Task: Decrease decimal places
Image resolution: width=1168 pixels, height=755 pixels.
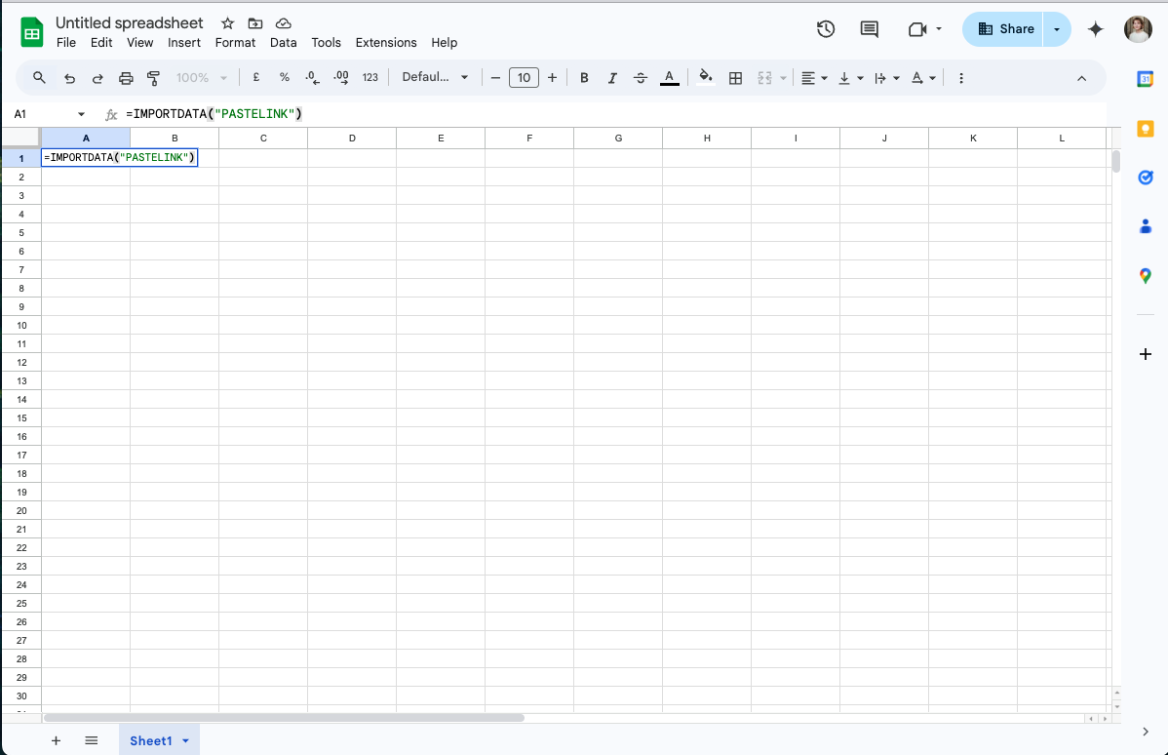Action: click(313, 77)
